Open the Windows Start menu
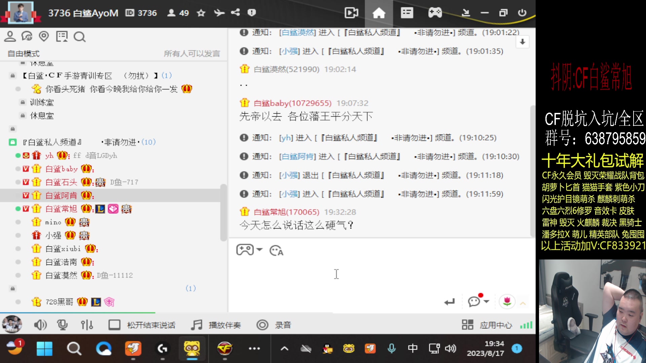 [45, 349]
